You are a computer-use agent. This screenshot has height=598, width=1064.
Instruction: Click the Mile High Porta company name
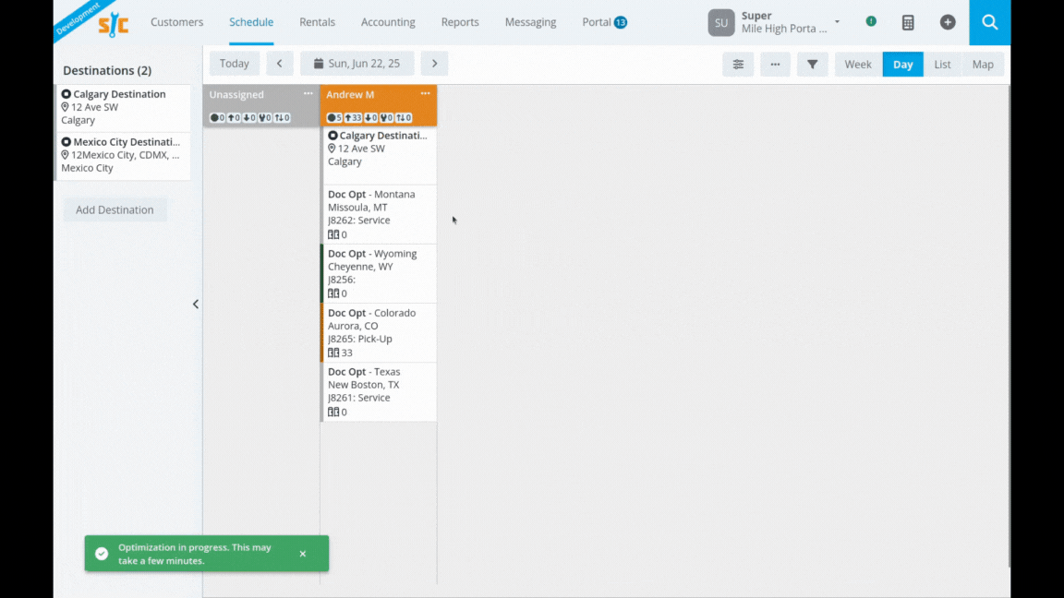pos(784,29)
